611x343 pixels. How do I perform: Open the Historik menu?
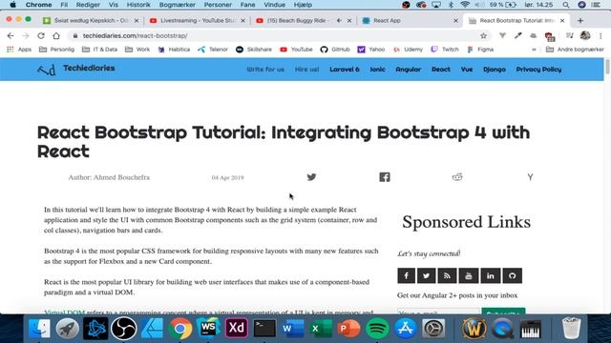coord(138,5)
